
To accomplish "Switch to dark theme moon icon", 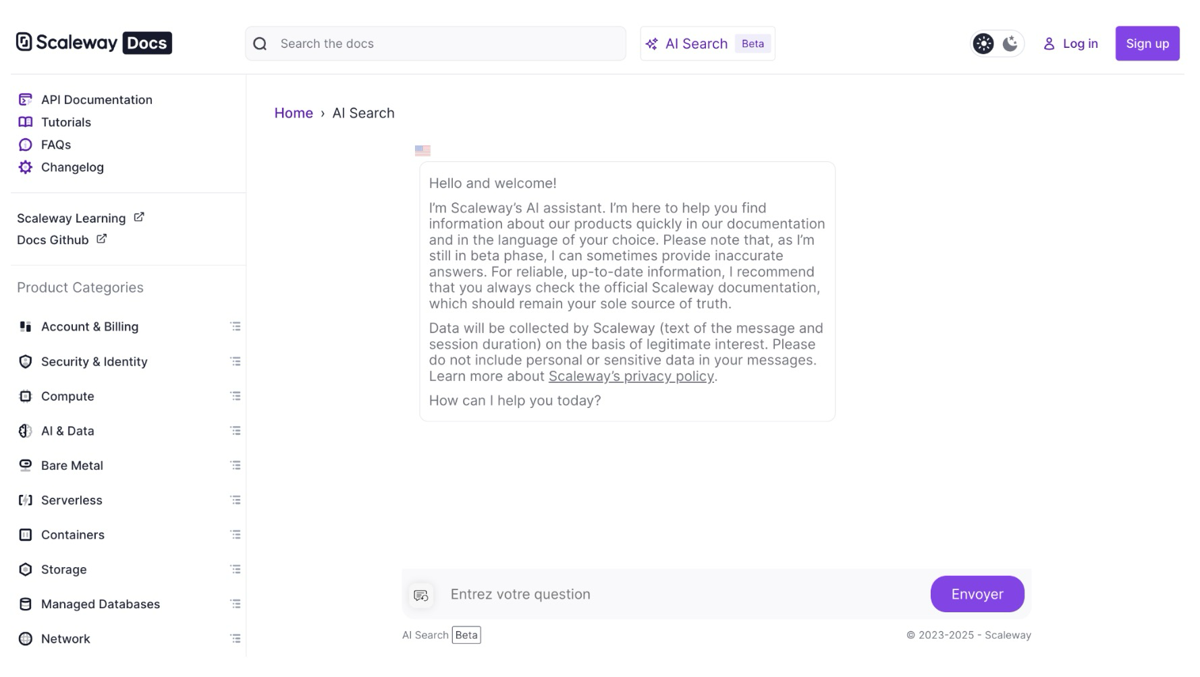I will pyautogui.click(x=1010, y=44).
